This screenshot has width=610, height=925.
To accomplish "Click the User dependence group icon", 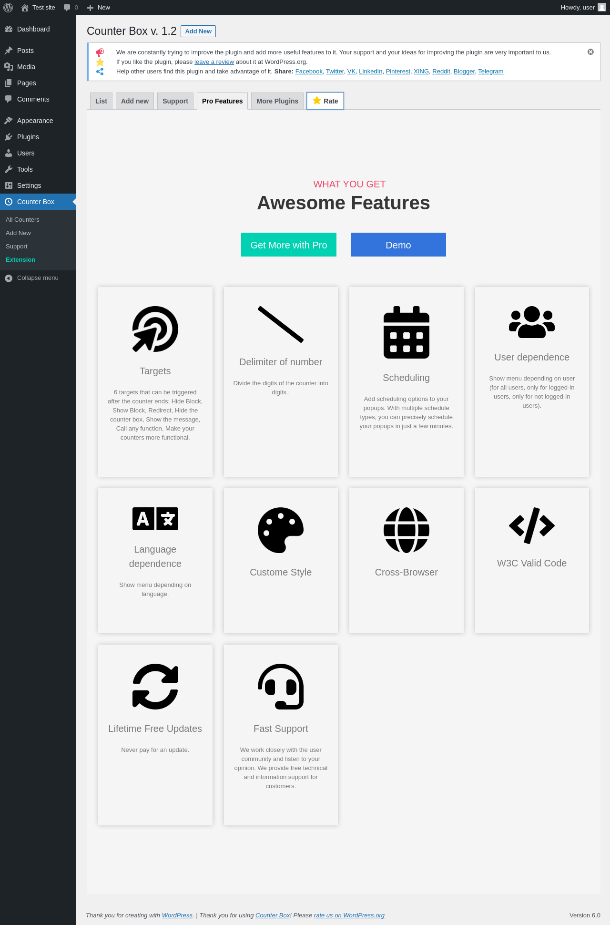I will (x=532, y=322).
